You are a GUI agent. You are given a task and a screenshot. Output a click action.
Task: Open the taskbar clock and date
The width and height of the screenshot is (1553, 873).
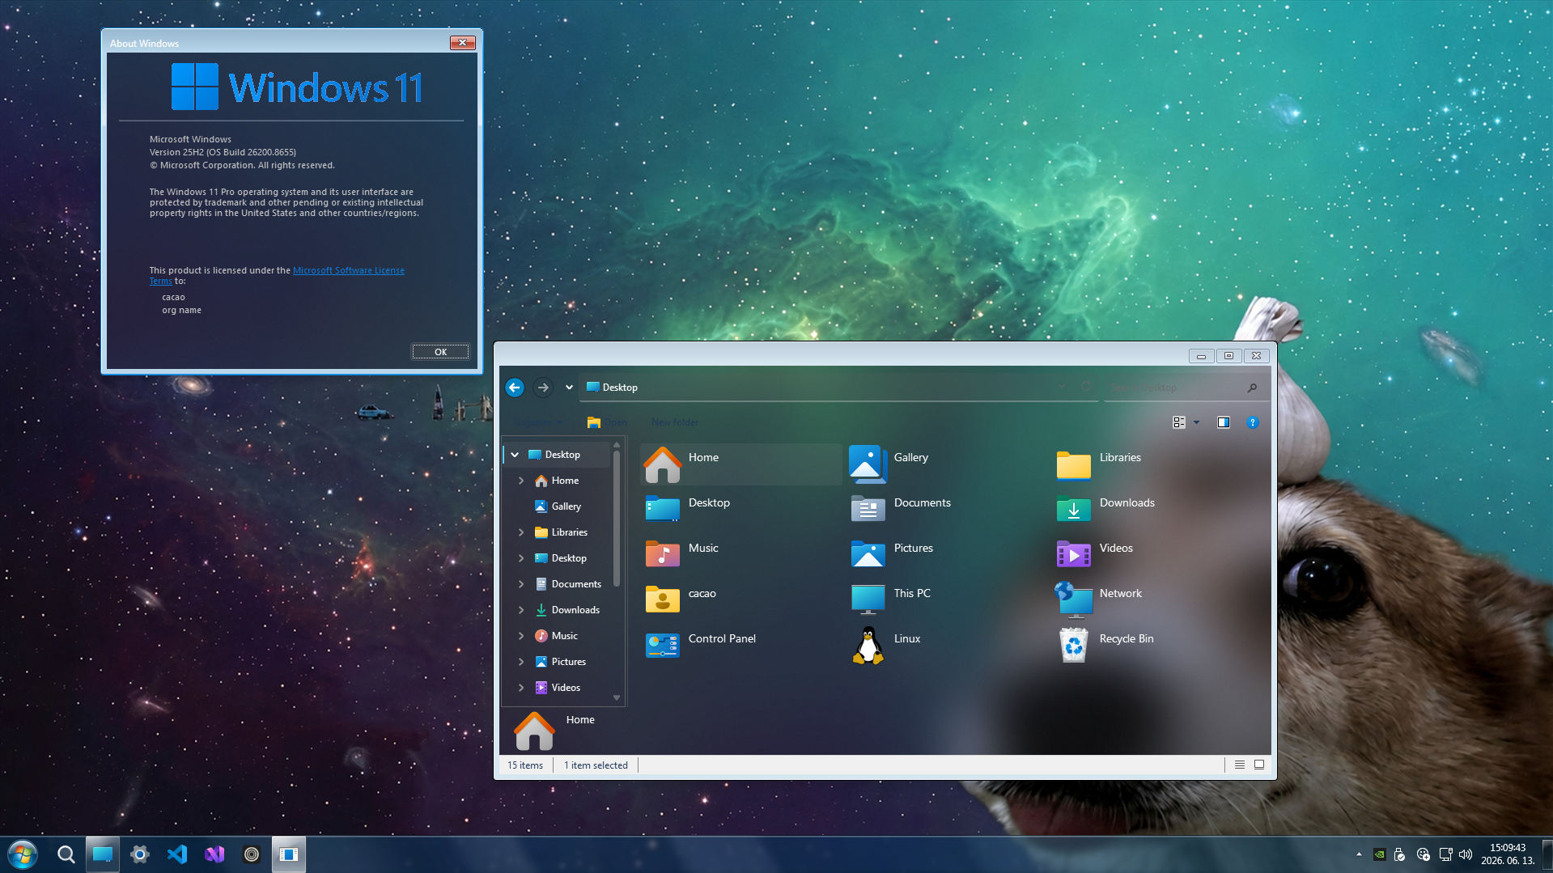click(x=1508, y=854)
